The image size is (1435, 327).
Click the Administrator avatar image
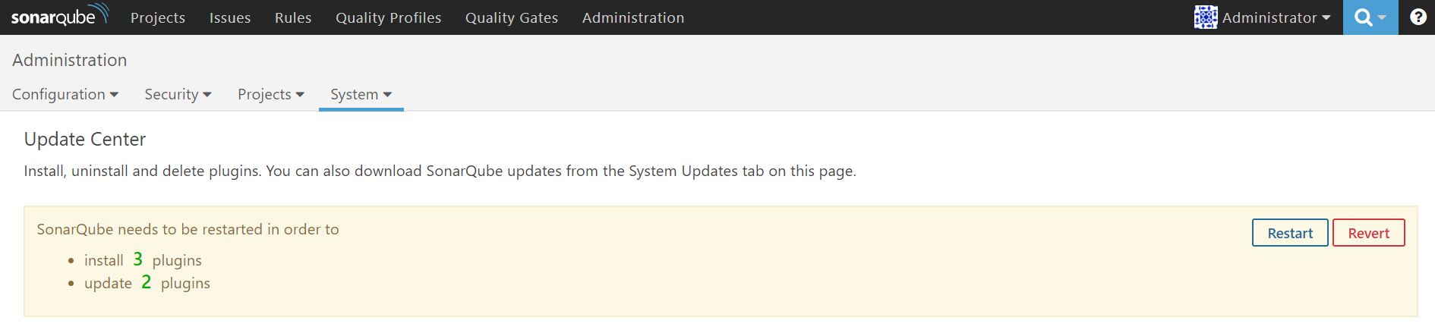(1206, 17)
